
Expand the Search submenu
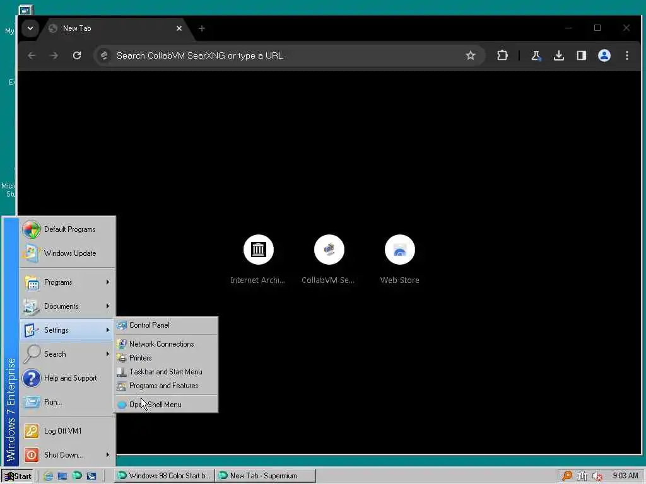[67, 354]
